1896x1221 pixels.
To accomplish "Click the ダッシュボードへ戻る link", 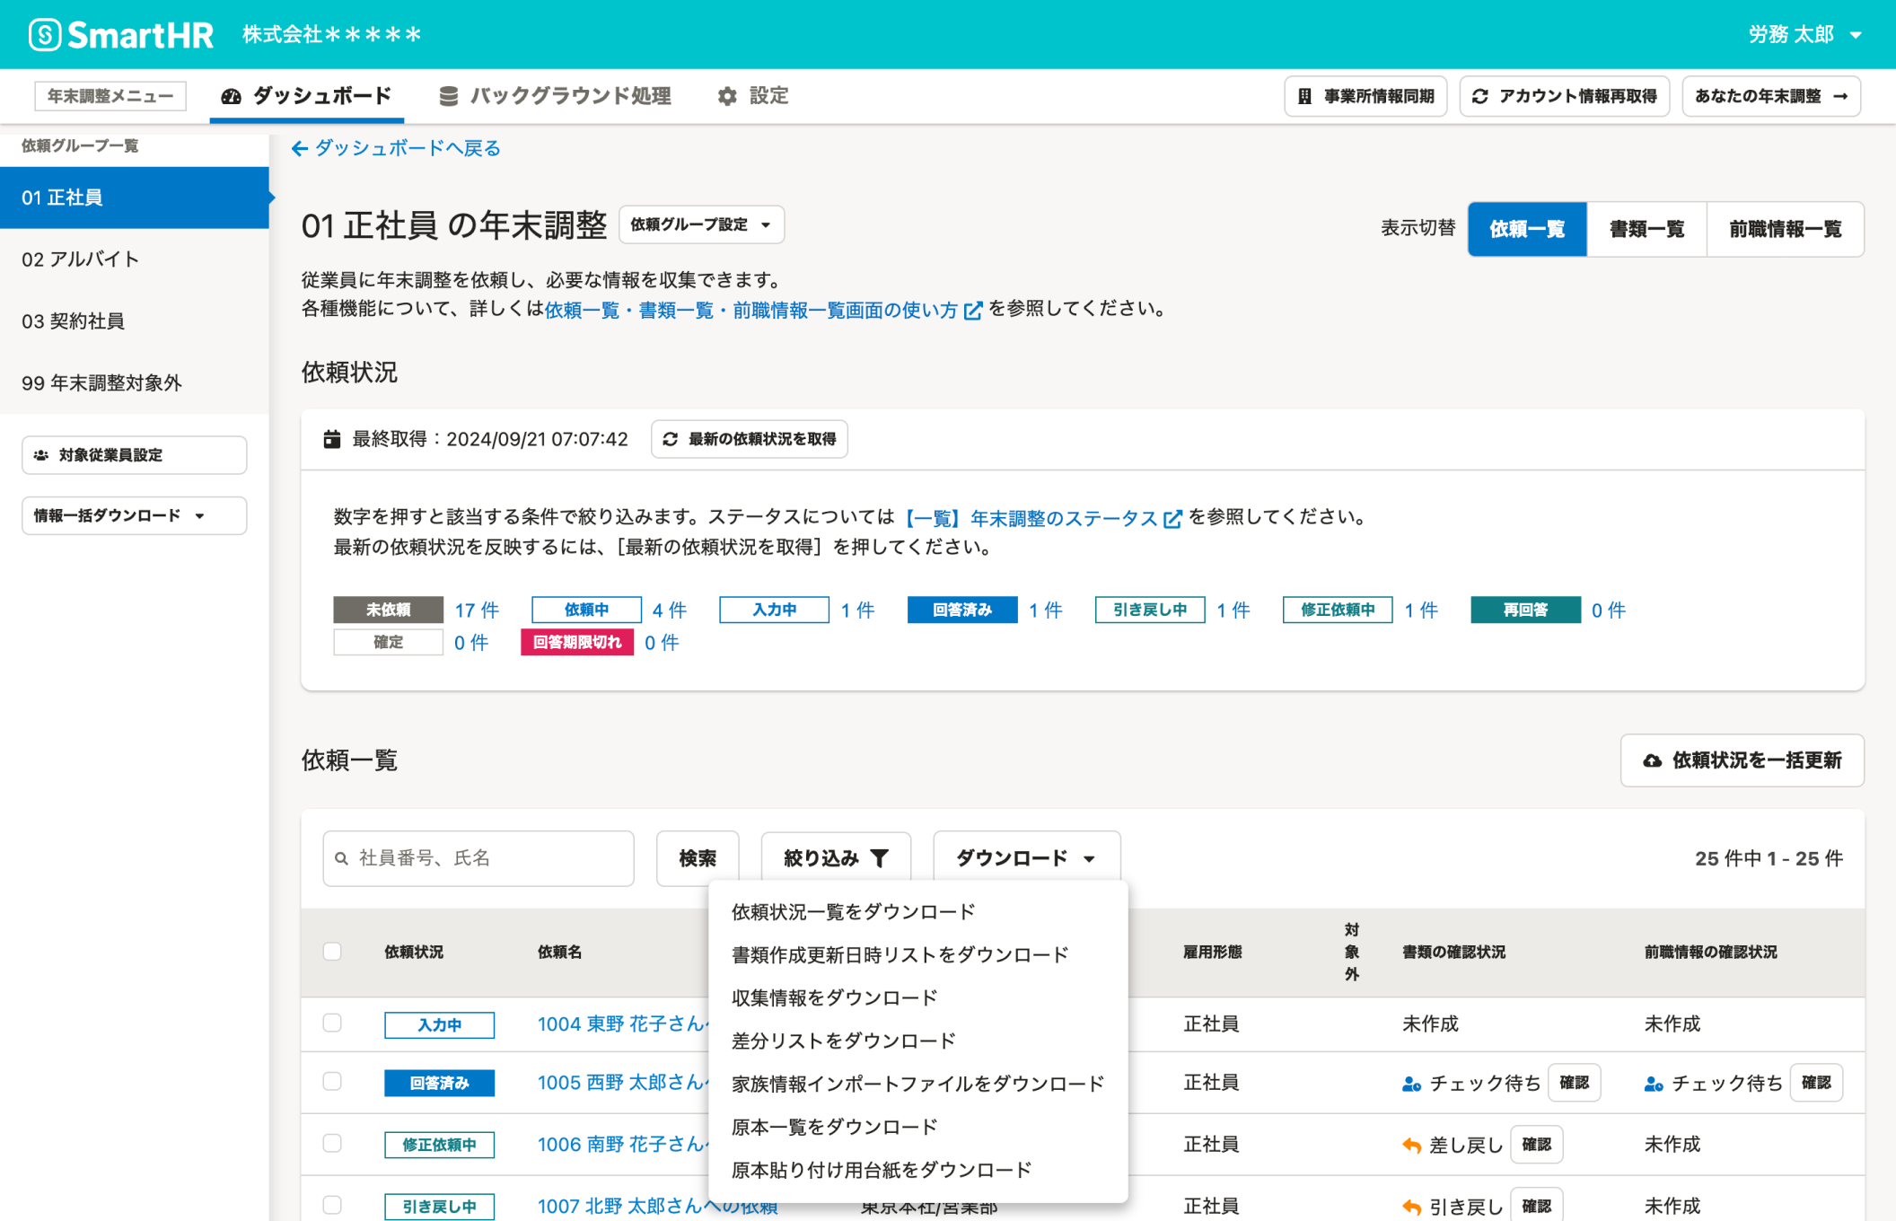I will [x=396, y=148].
